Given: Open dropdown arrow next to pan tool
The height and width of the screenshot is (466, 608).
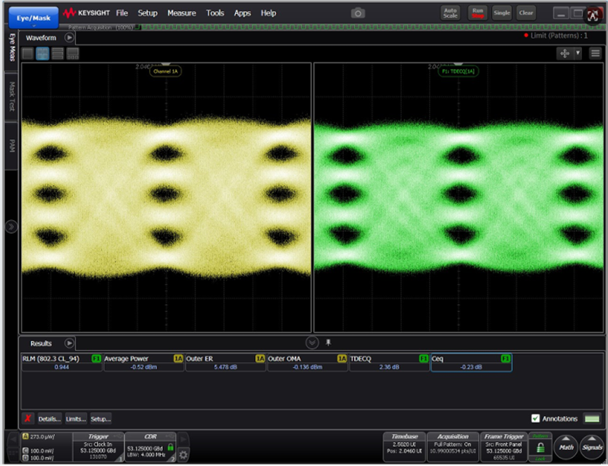Looking at the screenshot, I should pyautogui.click(x=578, y=53).
